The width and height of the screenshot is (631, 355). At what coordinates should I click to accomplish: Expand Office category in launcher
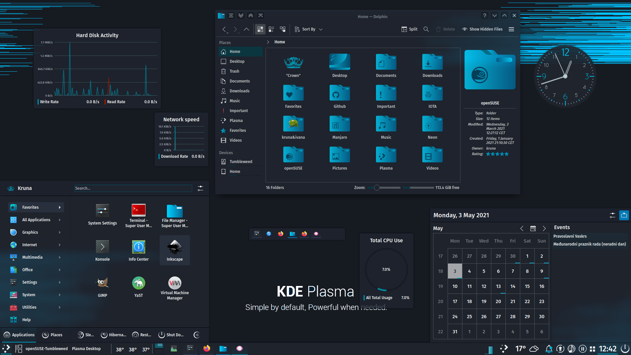tap(36, 270)
